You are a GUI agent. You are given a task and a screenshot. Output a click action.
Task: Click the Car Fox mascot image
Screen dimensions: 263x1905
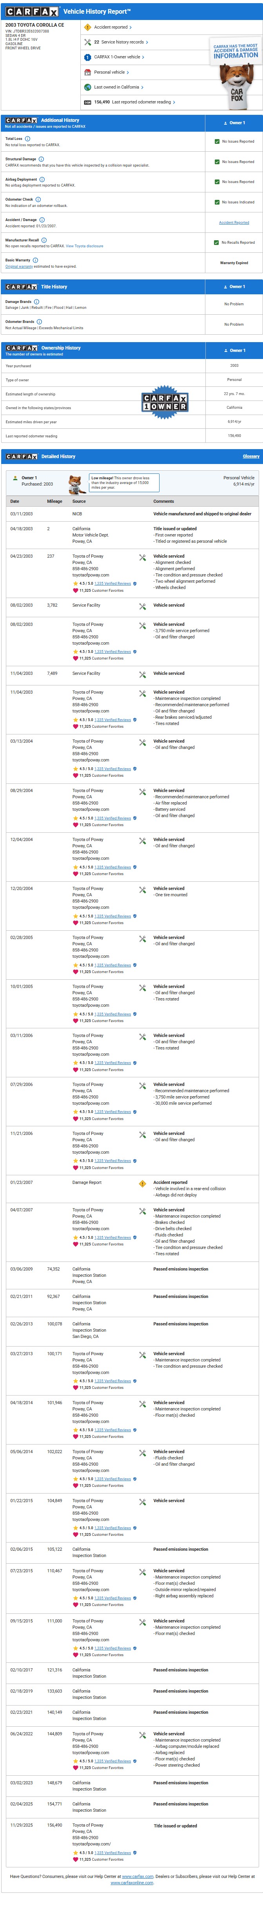pyautogui.click(x=236, y=82)
